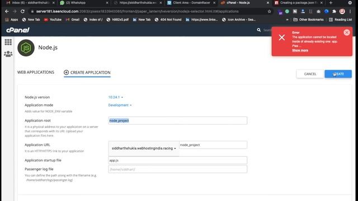Open Chrome three-dot menu
This screenshot has height=201, width=358.
coord(350,11)
